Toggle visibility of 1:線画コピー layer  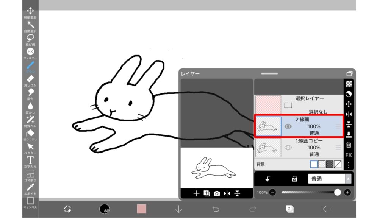tap(288, 148)
